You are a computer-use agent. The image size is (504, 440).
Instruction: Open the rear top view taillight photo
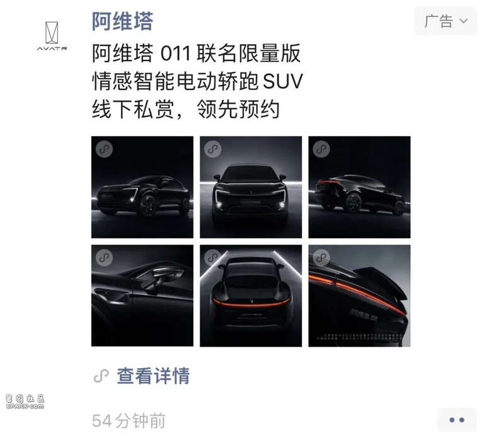pos(251,296)
